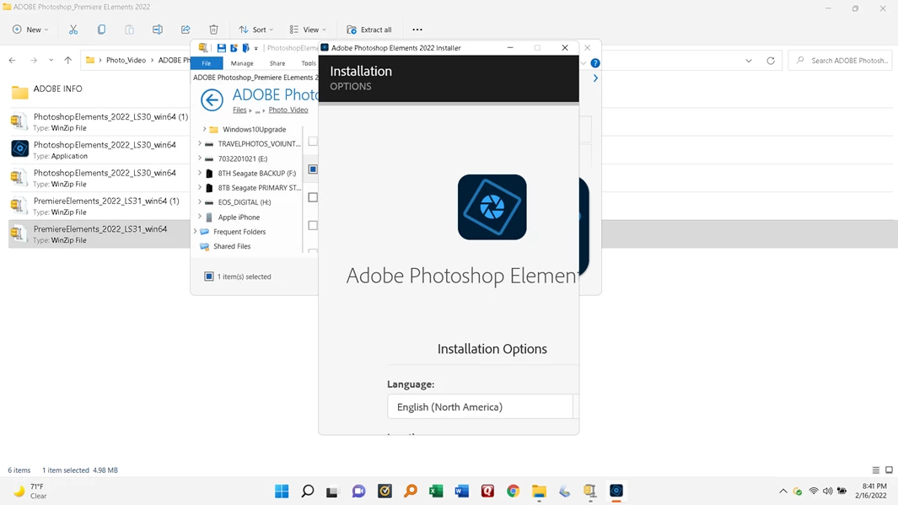Screen dimensions: 898x505
Task: Click the Share icon in Explorer toolbar
Action: (186, 30)
